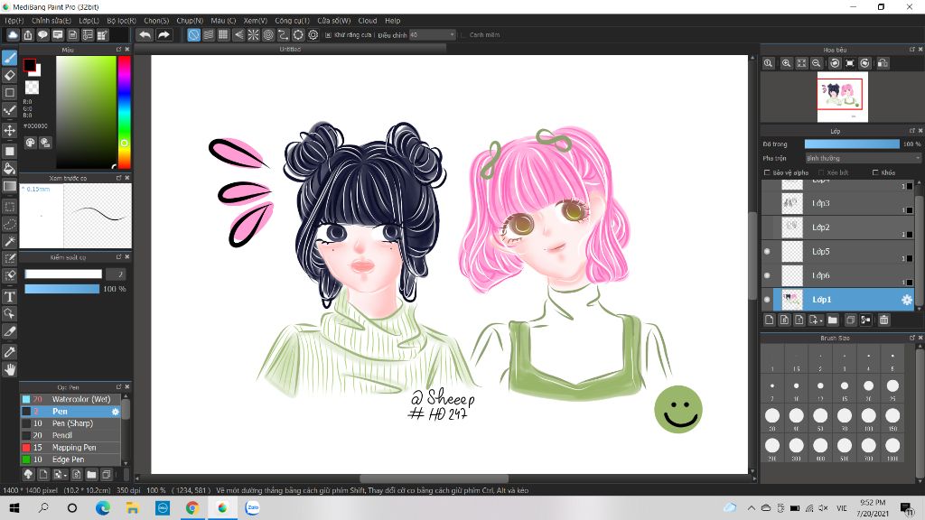Open Chrome from the taskbar

coord(192,508)
